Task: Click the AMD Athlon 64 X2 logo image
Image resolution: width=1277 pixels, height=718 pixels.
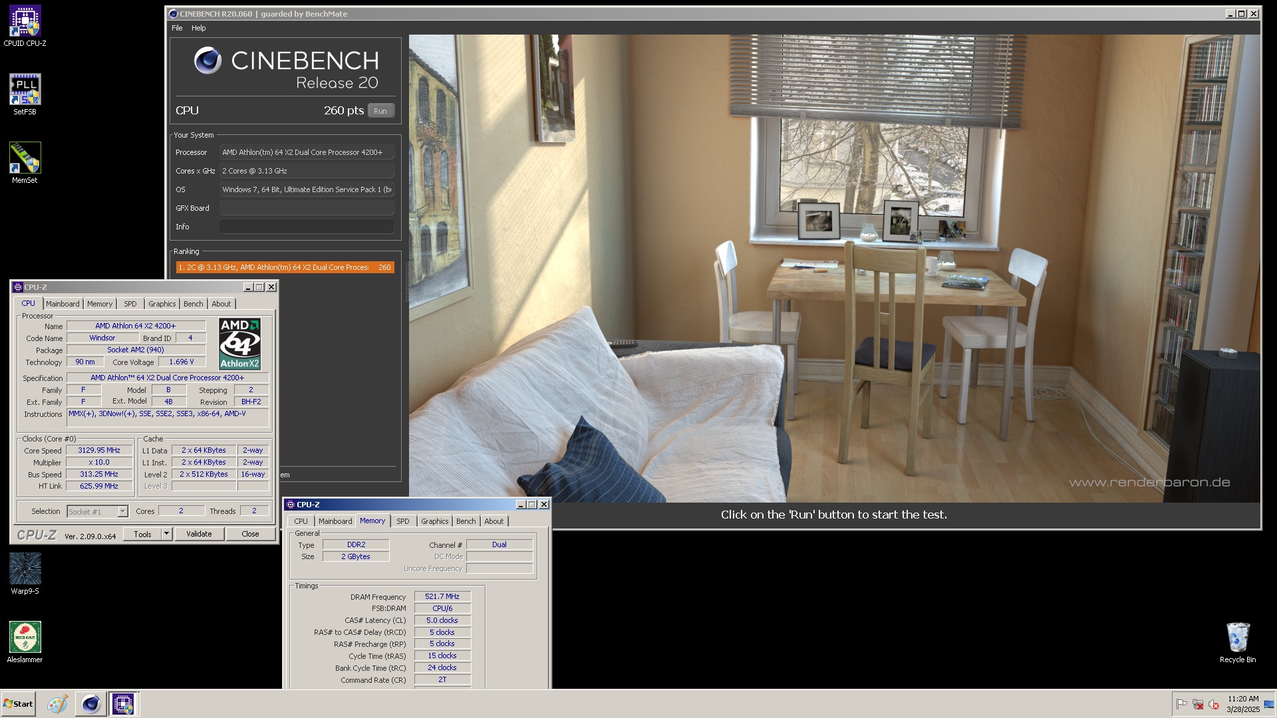Action: [x=240, y=344]
